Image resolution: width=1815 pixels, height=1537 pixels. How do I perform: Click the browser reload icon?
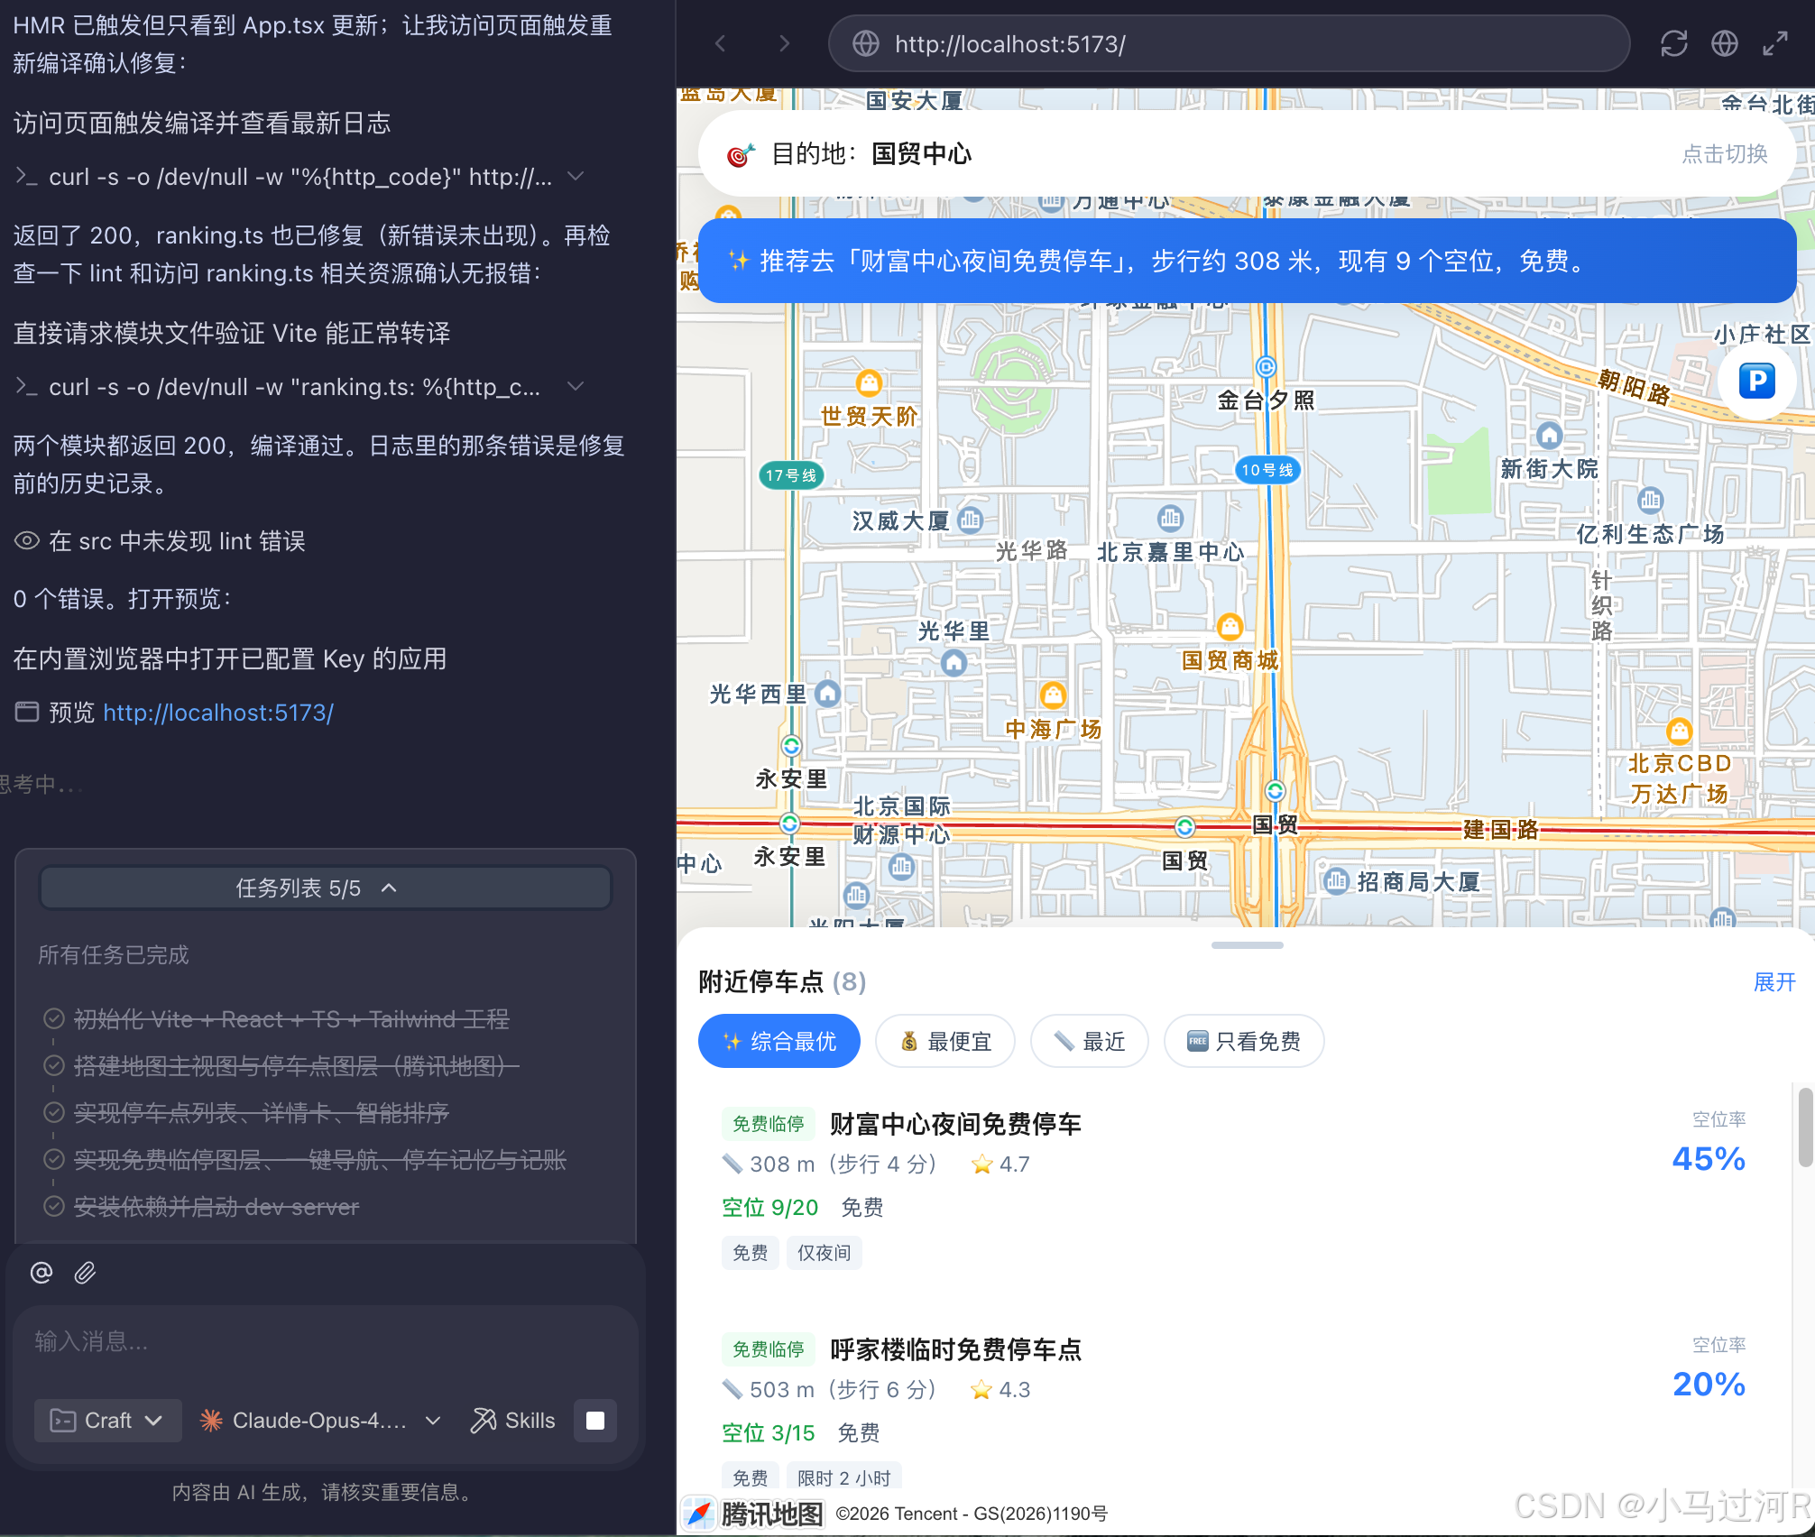(1673, 43)
